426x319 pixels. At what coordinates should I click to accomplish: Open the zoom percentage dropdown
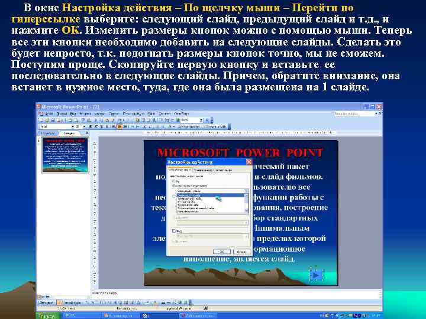point(201,120)
